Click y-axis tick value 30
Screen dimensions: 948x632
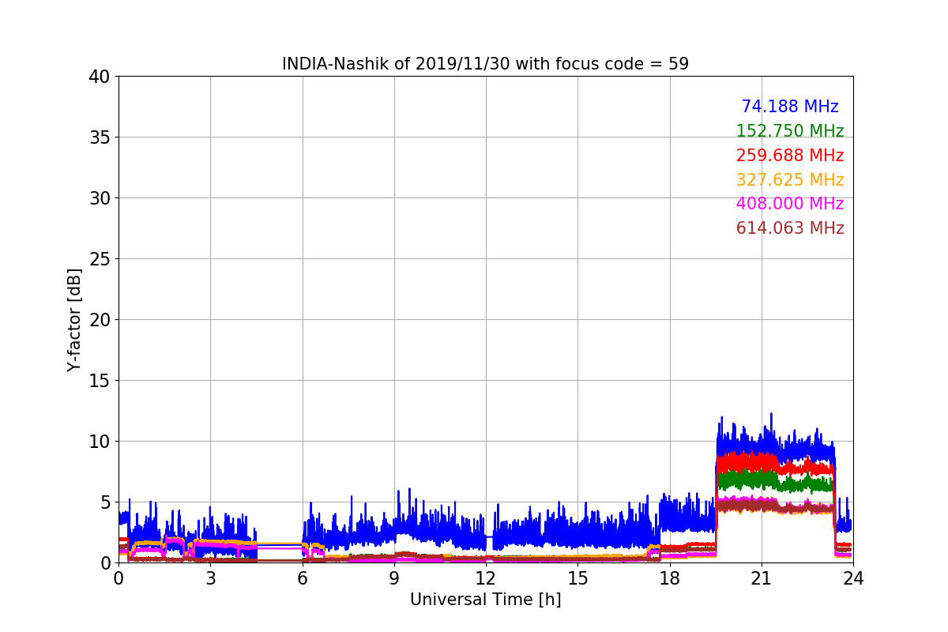pyautogui.click(x=100, y=198)
